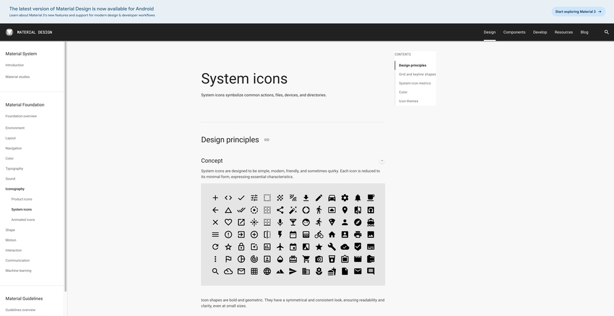This screenshot has height=316, width=614.
Task: Click the pencil edit icon in the grid
Action: (319, 198)
